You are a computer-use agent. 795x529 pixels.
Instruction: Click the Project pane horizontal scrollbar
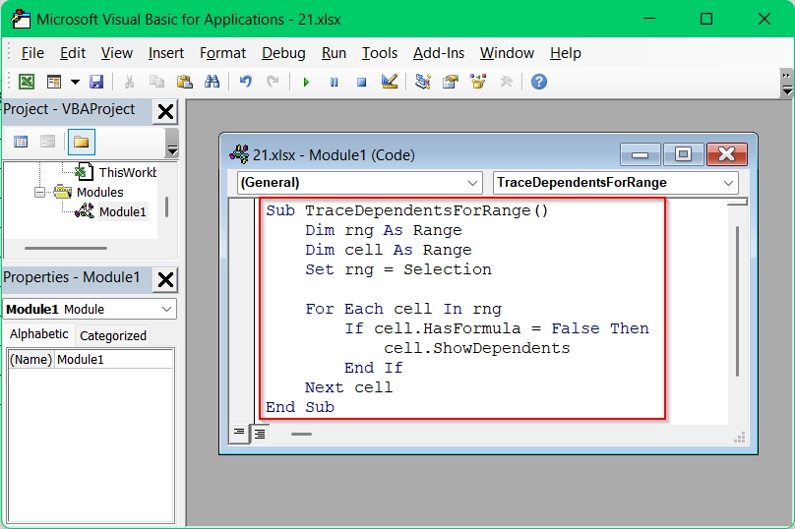[66, 249]
